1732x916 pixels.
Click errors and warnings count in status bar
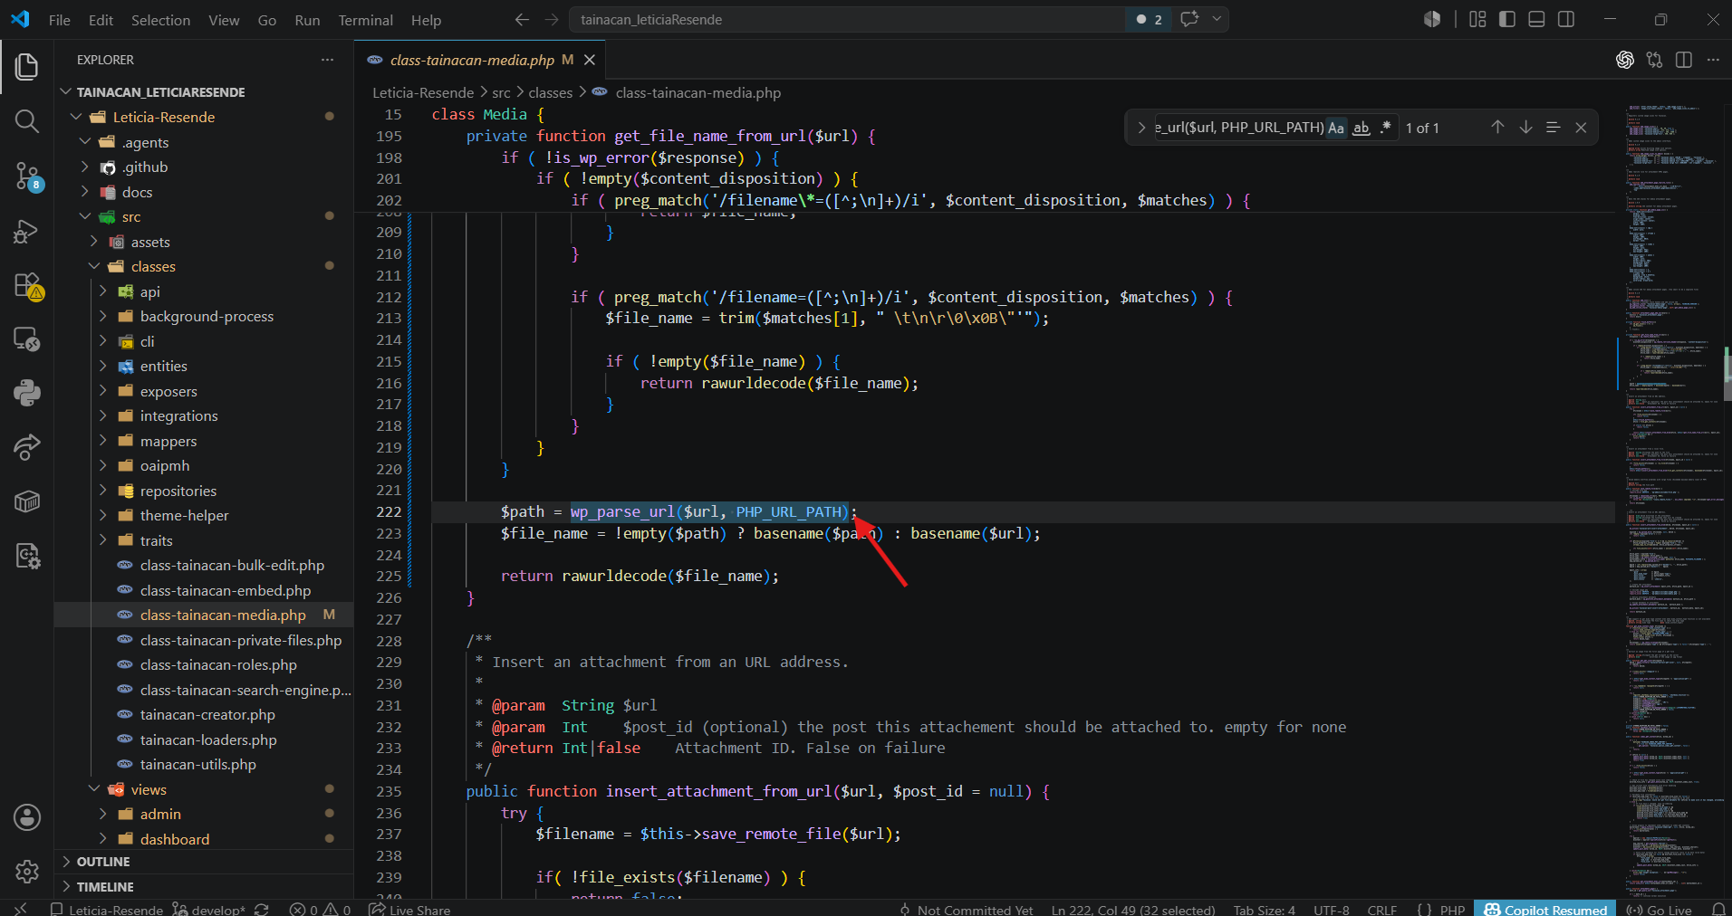pyautogui.click(x=320, y=910)
